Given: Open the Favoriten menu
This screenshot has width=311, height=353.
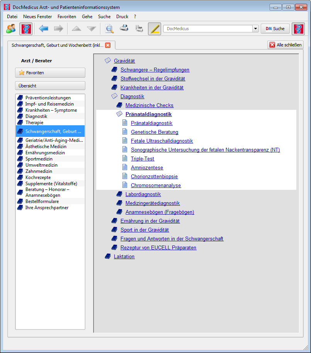Looking at the screenshot, I should pyautogui.click(x=67, y=17).
